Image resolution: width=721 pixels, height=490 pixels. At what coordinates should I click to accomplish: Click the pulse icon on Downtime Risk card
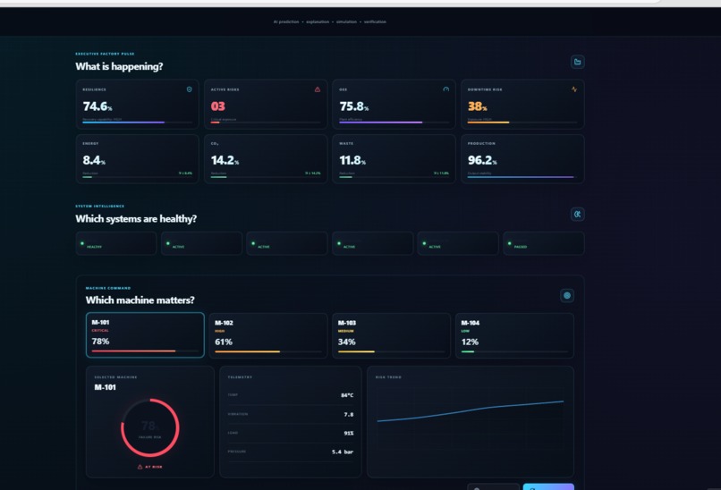pos(574,89)
